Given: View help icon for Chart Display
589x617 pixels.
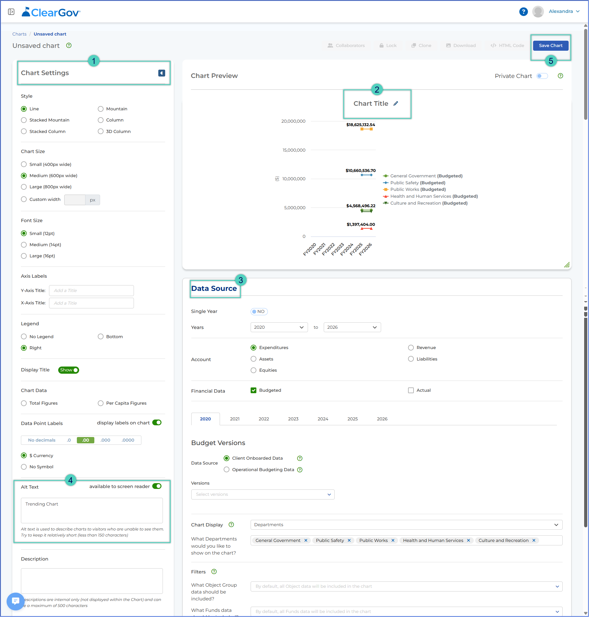Looking at the screenshot, I should click(x=231, y=525).
